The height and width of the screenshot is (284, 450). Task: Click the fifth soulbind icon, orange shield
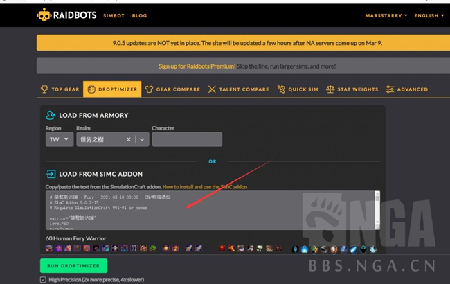click(x=334, y=249)
